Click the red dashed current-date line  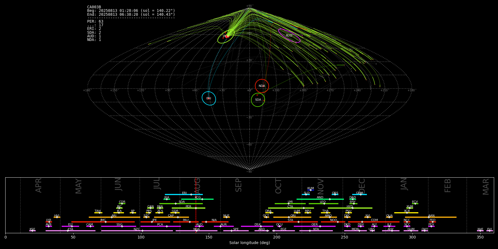pos(196,205)
